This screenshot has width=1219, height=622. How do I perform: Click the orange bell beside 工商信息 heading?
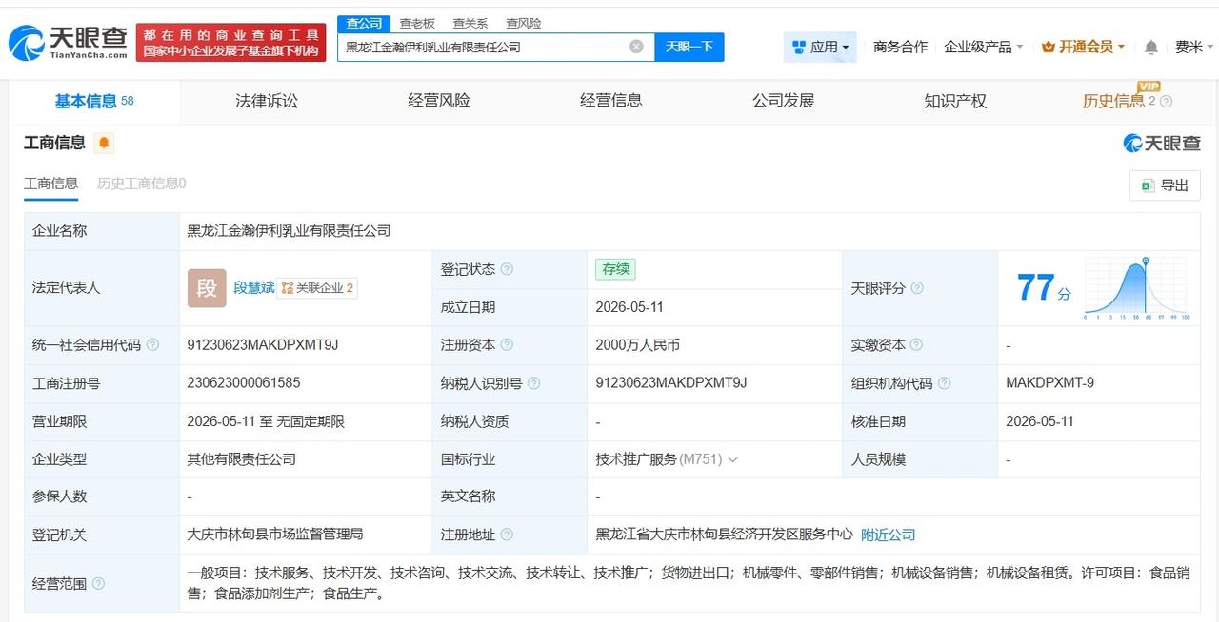pos(104,143)
